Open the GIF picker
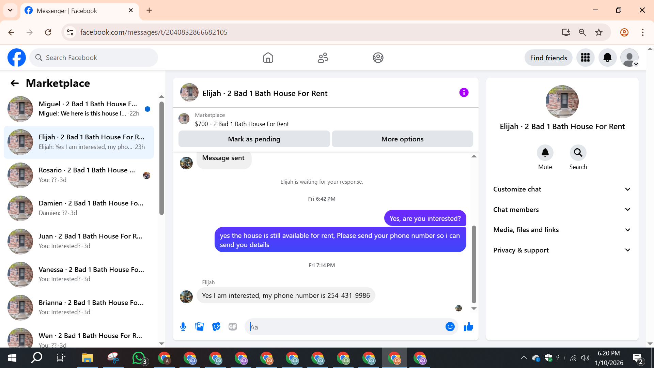The image size is (654, 368). tap(233, 327)
